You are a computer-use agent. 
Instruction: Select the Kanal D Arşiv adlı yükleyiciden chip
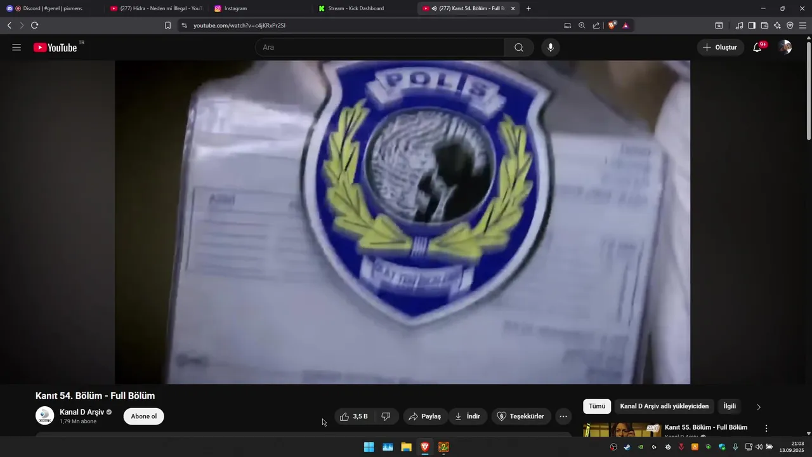[664, 406]
